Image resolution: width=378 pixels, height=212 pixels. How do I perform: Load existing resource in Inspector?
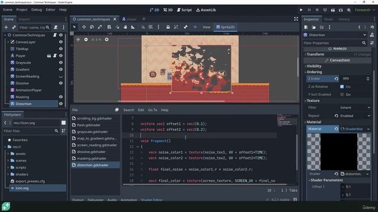(314, 27)
